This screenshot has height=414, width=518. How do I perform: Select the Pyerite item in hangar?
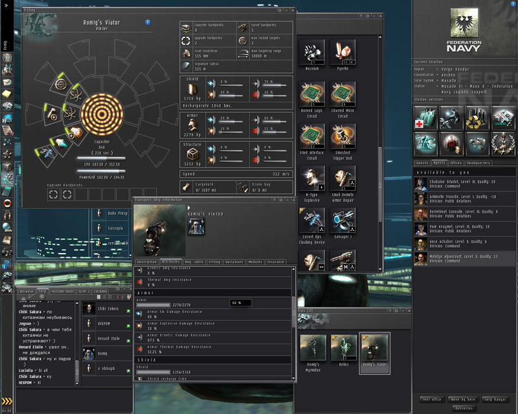[x=343, y=52]
